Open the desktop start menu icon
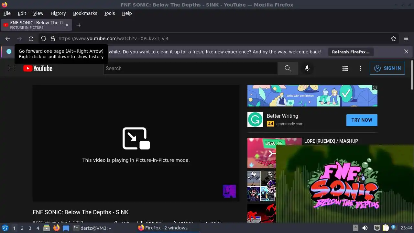Viewport: 414px width, 233px height. (x=5, y=228)
